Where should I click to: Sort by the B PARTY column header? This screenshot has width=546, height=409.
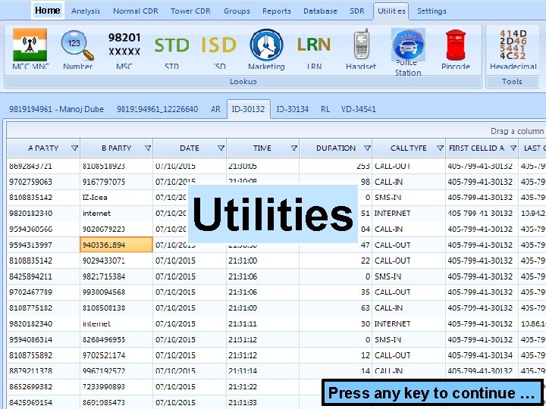tap(116, 148)
